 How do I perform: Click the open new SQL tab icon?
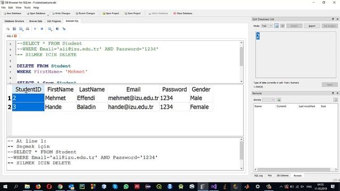(8, 29)
